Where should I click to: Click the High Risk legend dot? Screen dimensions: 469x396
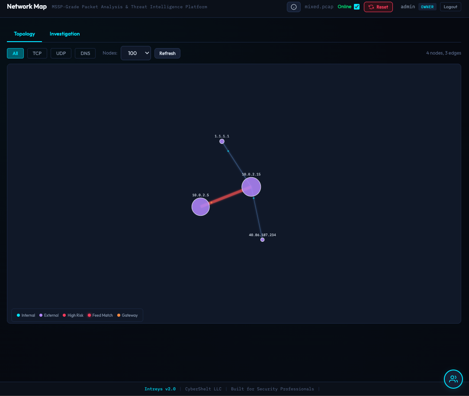tap(64, 315)
